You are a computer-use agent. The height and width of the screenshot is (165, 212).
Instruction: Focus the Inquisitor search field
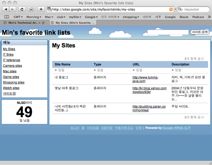click(193, 9)
